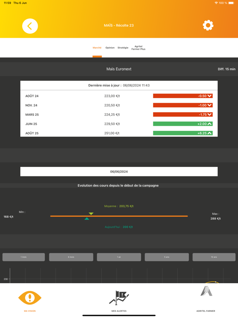
Task: Click the MAÏS - Récolte 23 title
Action: pos(119,25)
